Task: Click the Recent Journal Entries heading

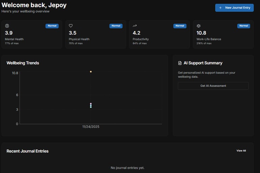Action: [27, 151]
